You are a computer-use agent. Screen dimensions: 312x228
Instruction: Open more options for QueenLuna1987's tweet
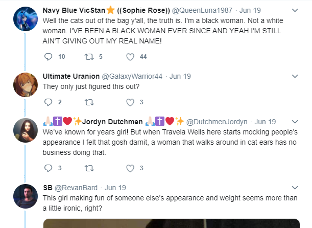(295, 10)
